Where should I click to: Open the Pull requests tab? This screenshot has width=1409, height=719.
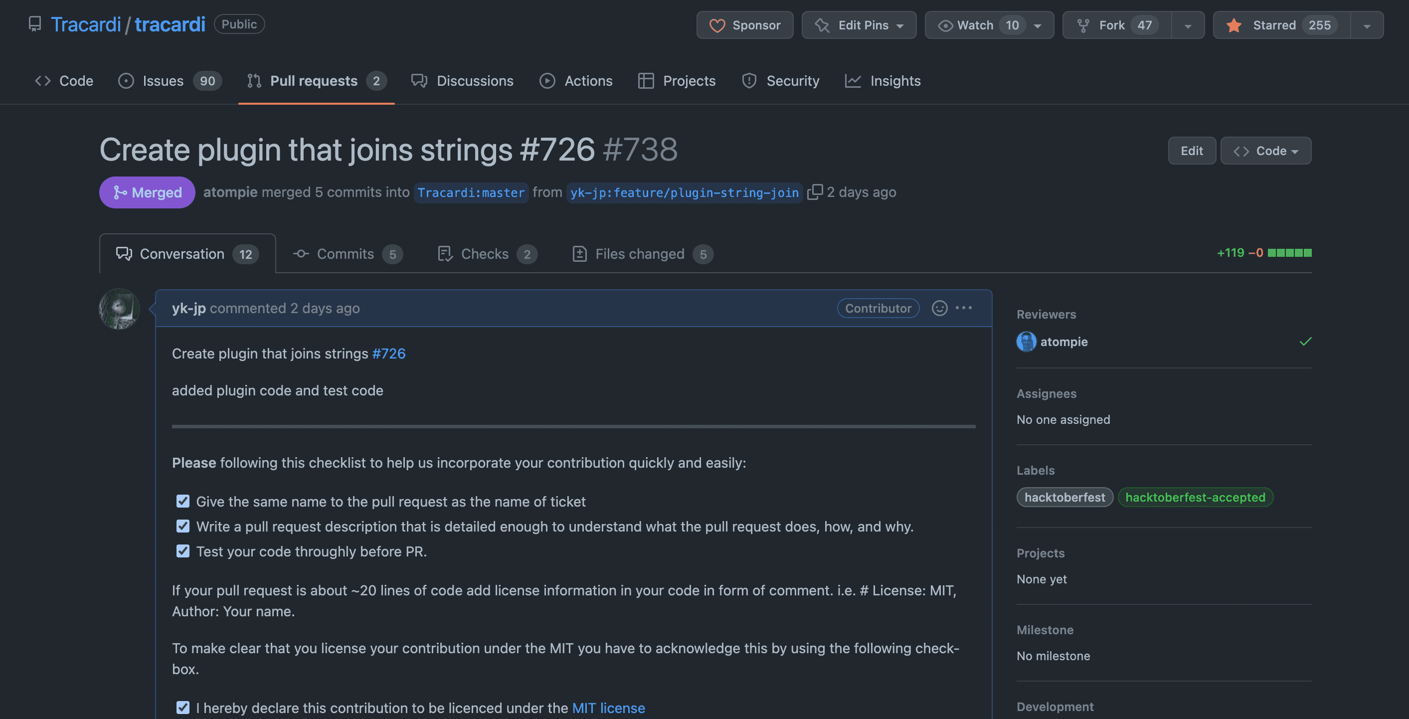click(317, 81)
